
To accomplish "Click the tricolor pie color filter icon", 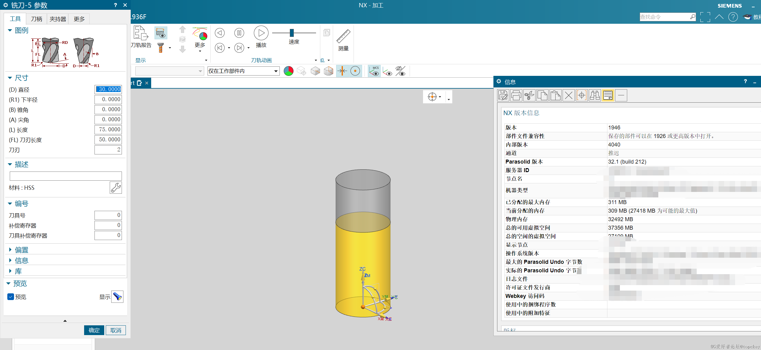I will point(288,71).
